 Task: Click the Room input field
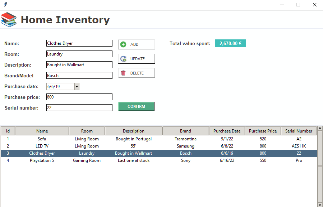click(79, 54)
